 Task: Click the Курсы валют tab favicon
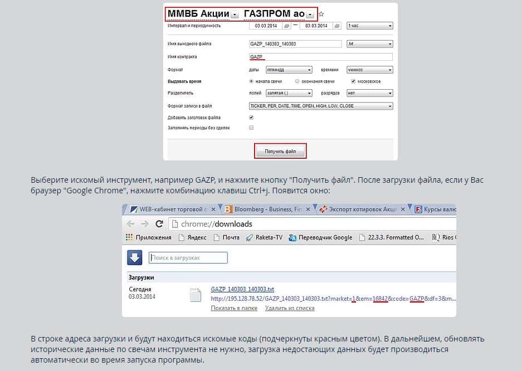(418, 209)
